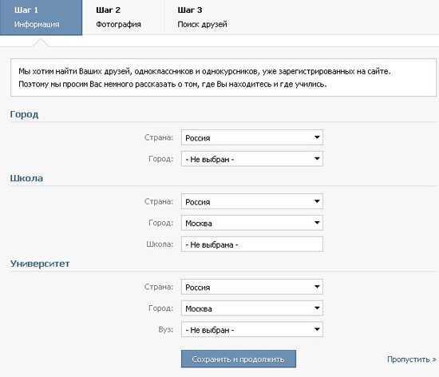The height and width of the screenshot is (377, 439).
Task: Open the Шаг 1 Информация tab
Action: 41,18
